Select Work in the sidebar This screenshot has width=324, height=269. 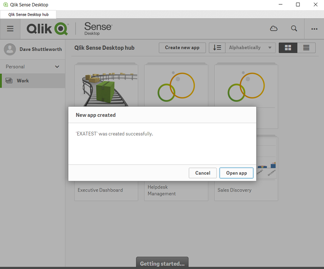(x=23, y=81)
